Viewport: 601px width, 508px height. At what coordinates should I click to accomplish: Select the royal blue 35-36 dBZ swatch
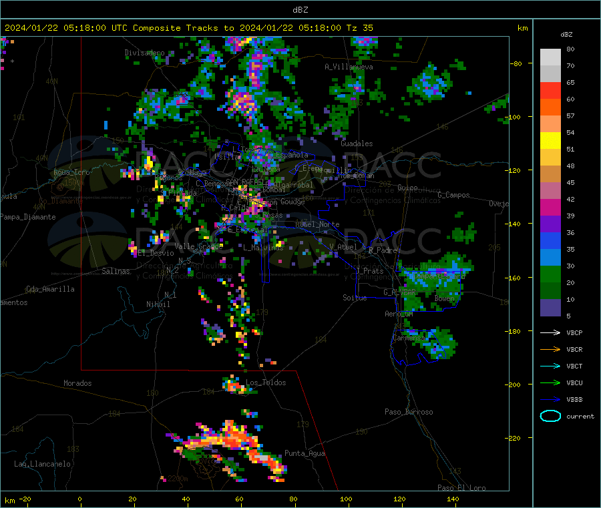550,240
